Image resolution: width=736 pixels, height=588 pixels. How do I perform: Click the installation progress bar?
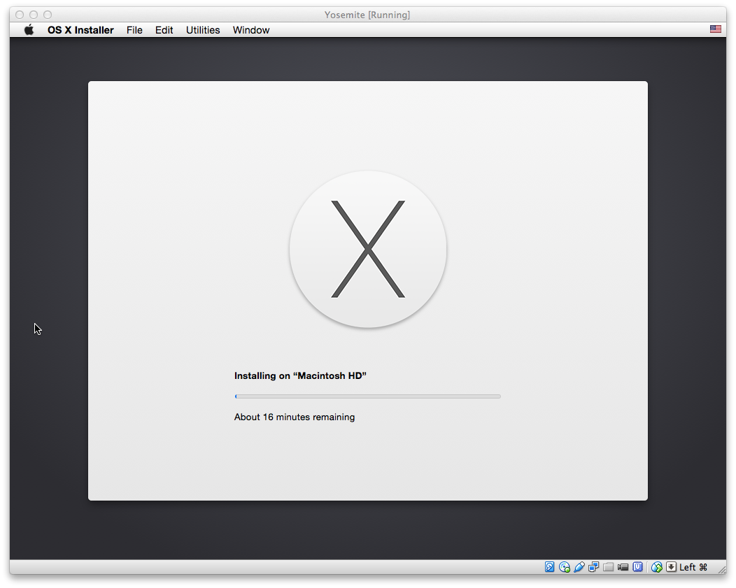(367, 396)
